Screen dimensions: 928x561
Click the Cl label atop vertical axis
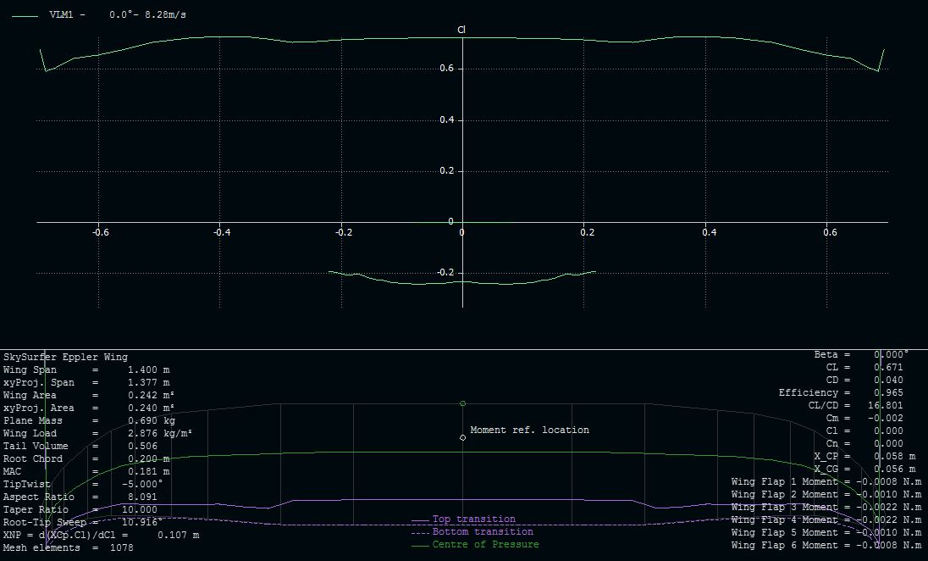(461, 30)
